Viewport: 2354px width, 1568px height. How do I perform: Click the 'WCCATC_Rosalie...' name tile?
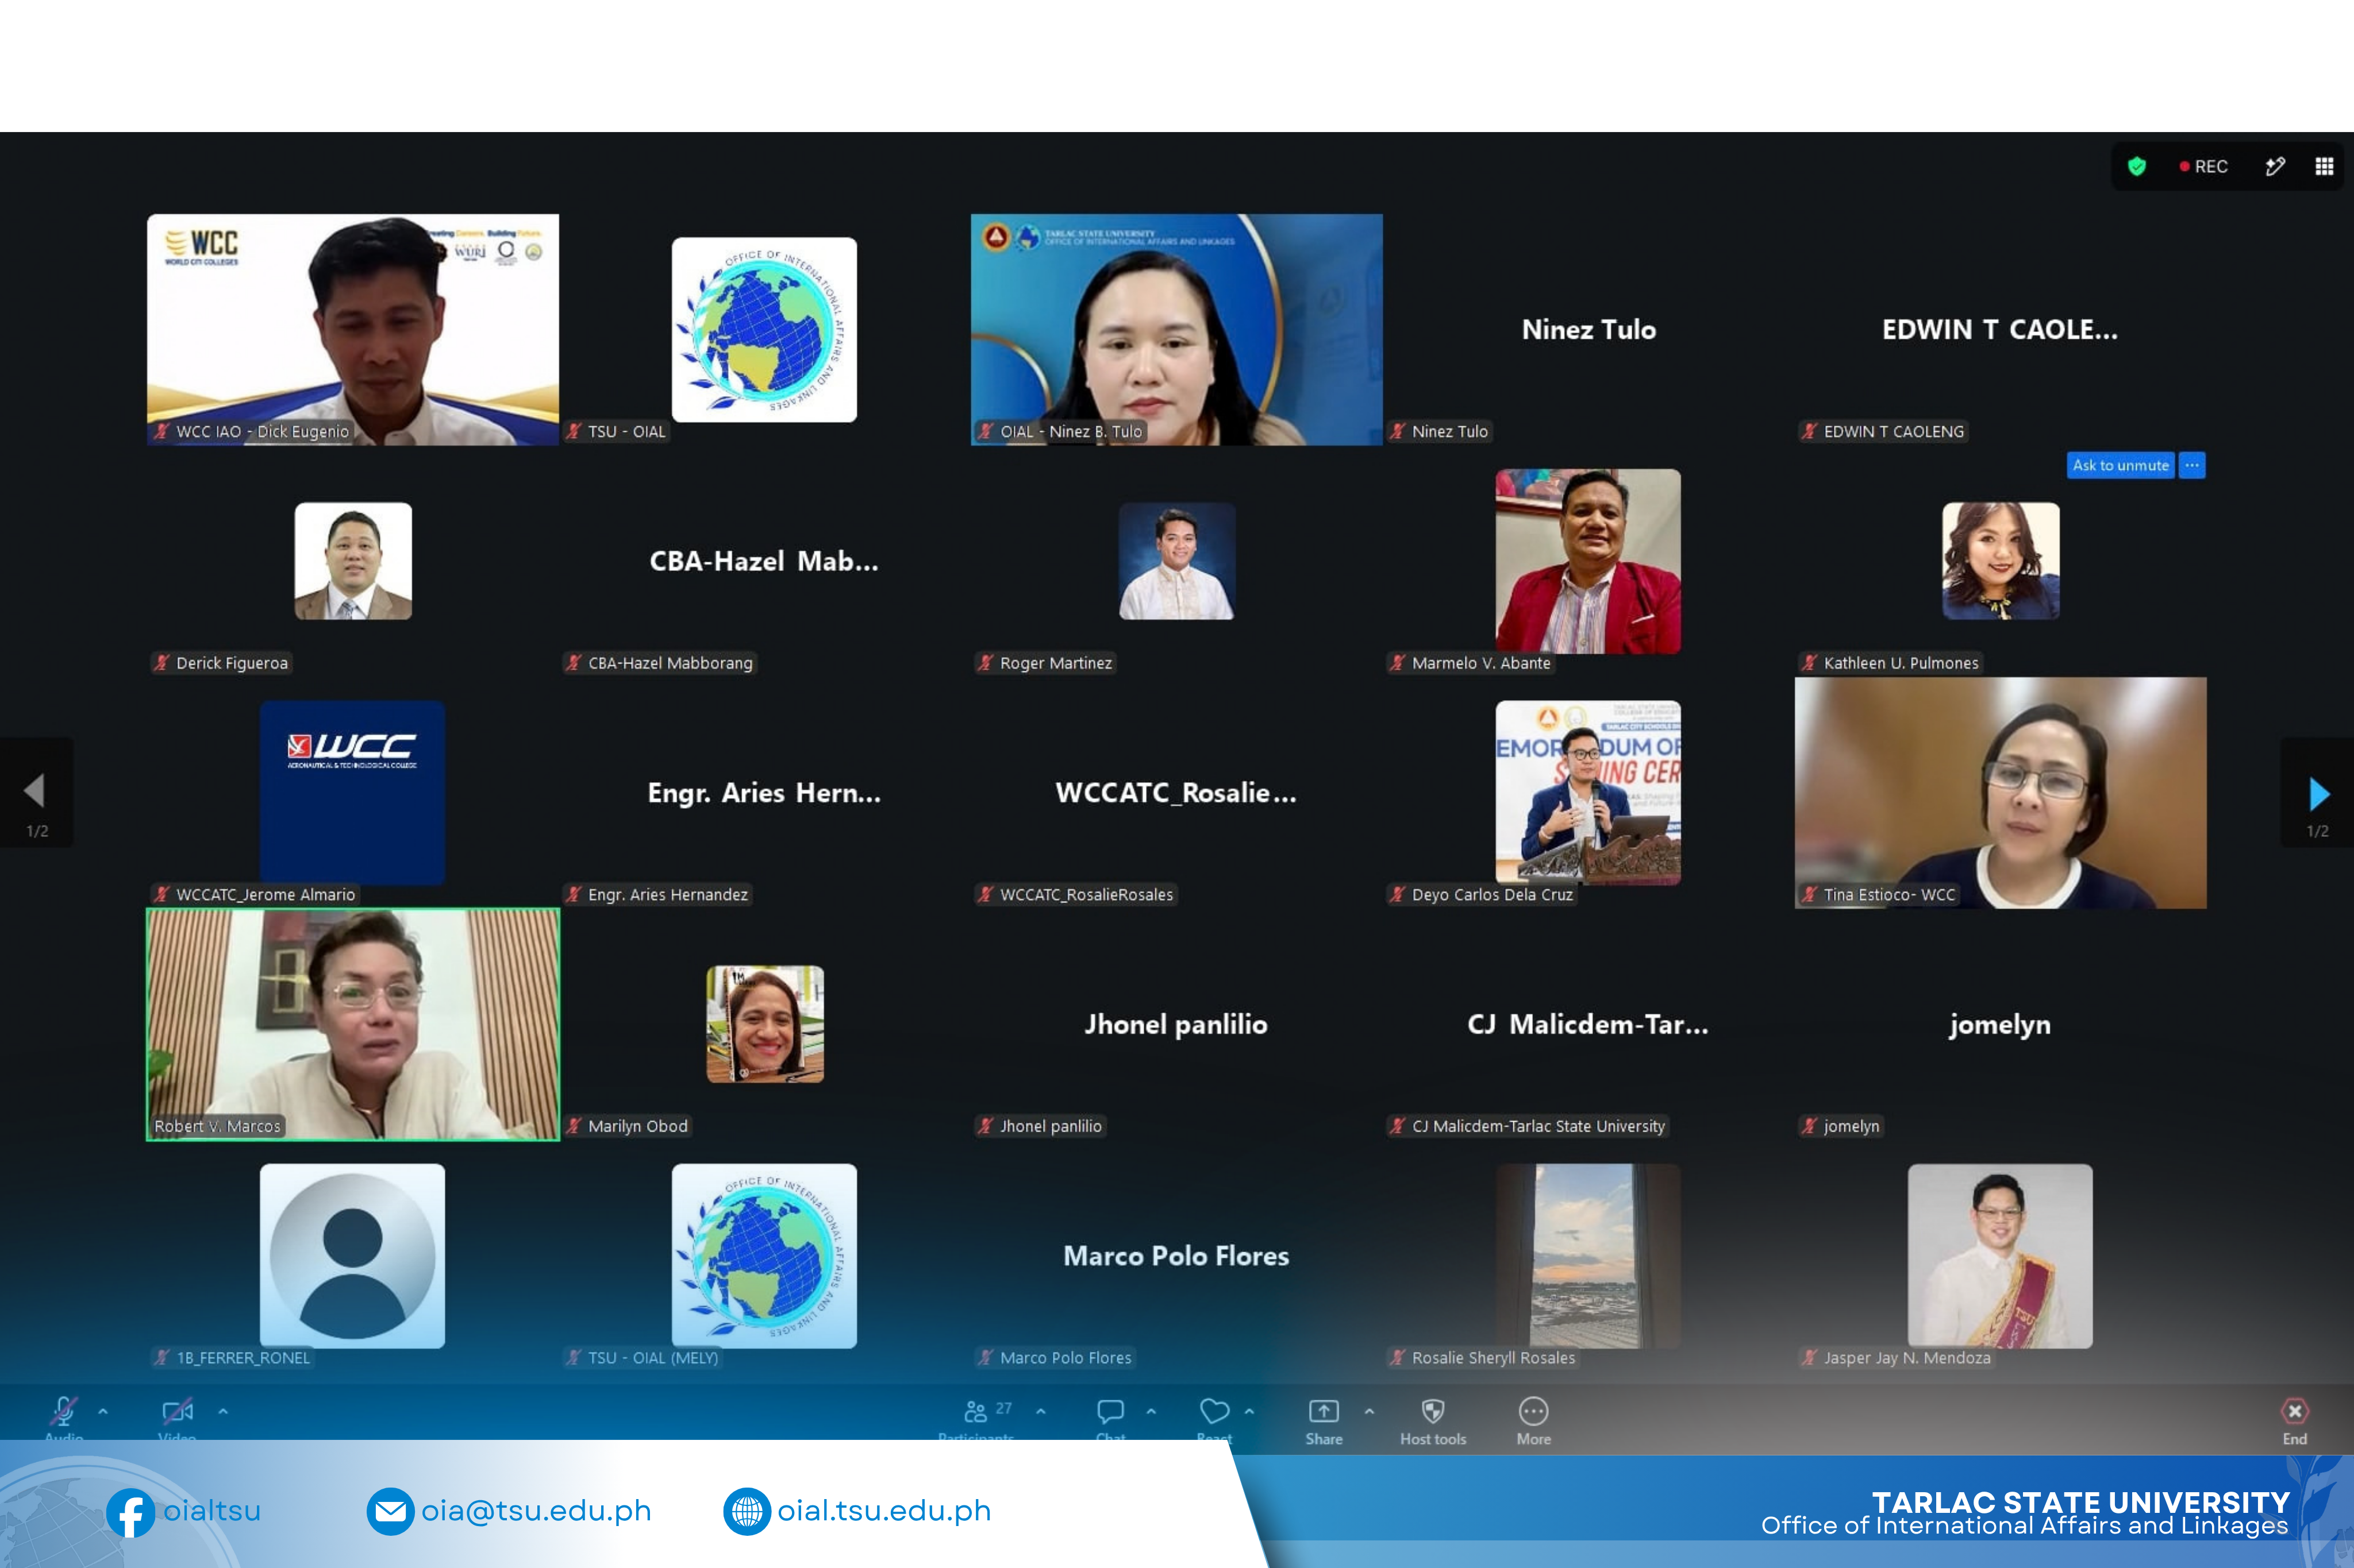click(1176, 792)
